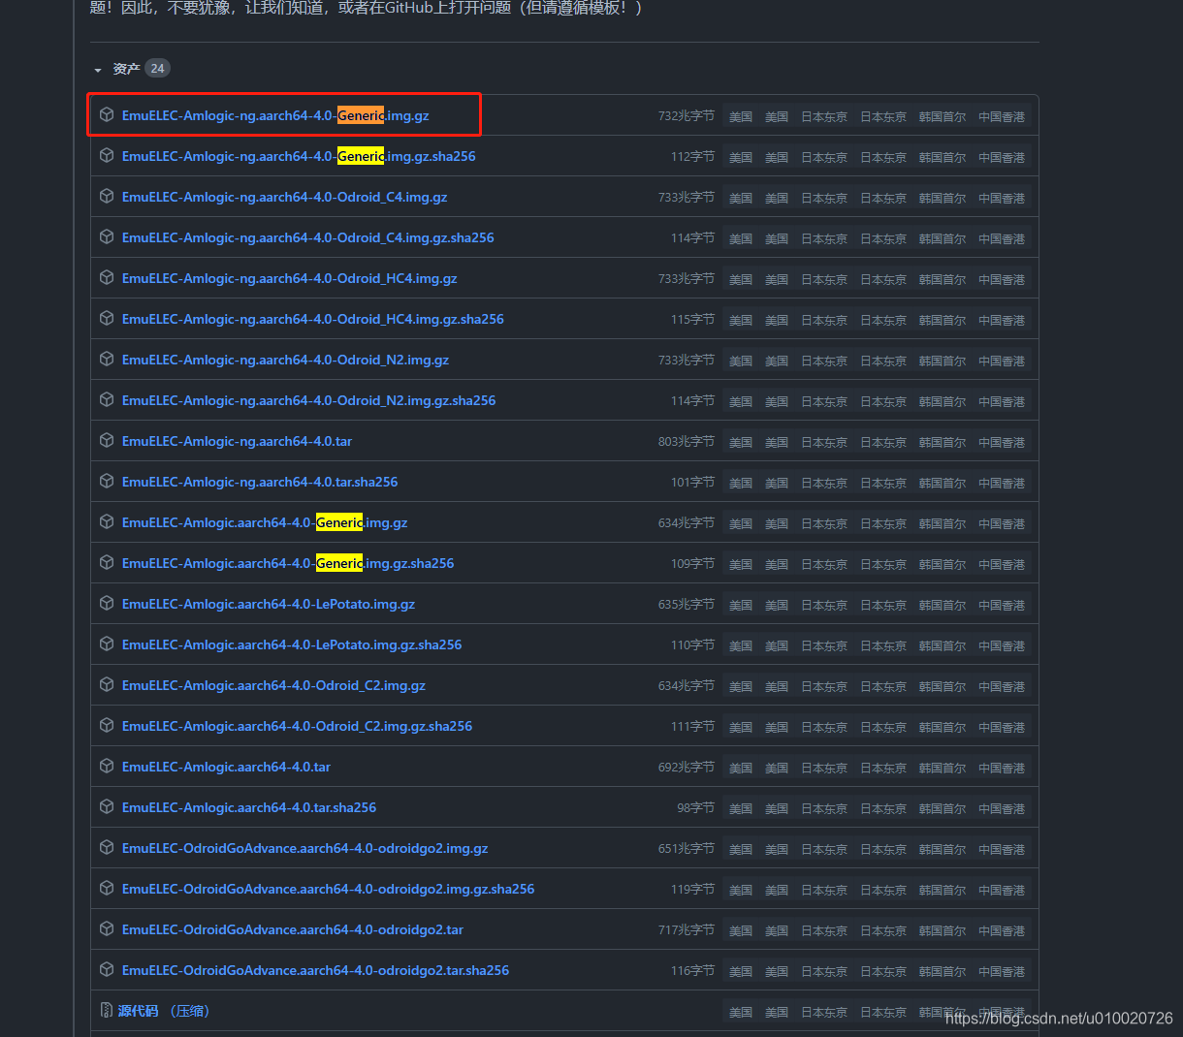Open the Amlogic-ng Odroid_C4.img.gz image link
This screenshot has width=1183, height=1037.
(x=284, y=197)
